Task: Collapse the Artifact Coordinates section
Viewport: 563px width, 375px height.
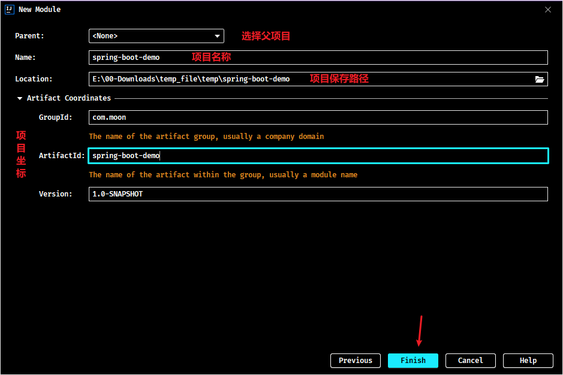Action: (x=20, y=98)
